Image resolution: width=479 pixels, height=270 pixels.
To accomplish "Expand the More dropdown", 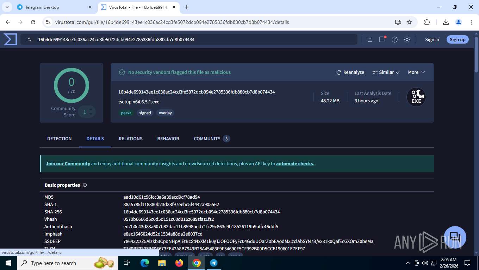I will (417, 72).
